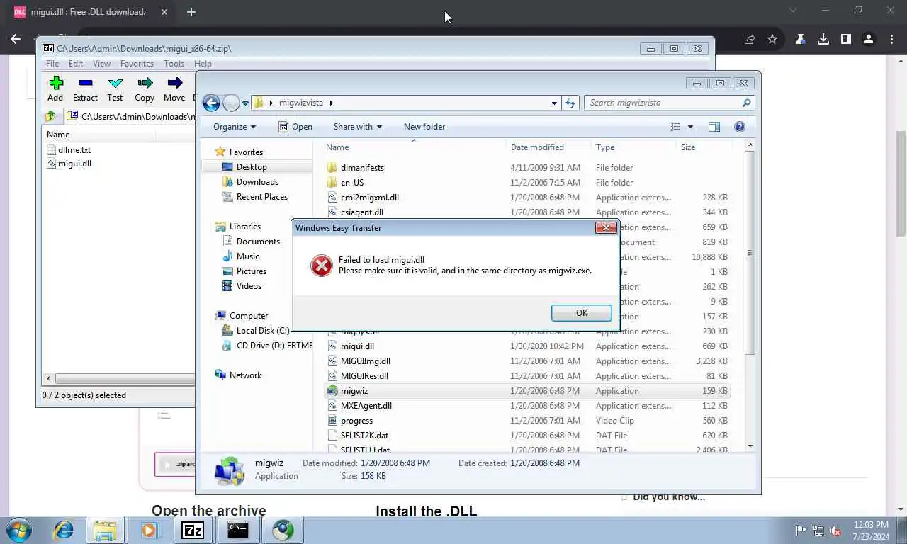Select Music library in navigation pane
This screenshot has width=907, height=544.
point(247,256)
